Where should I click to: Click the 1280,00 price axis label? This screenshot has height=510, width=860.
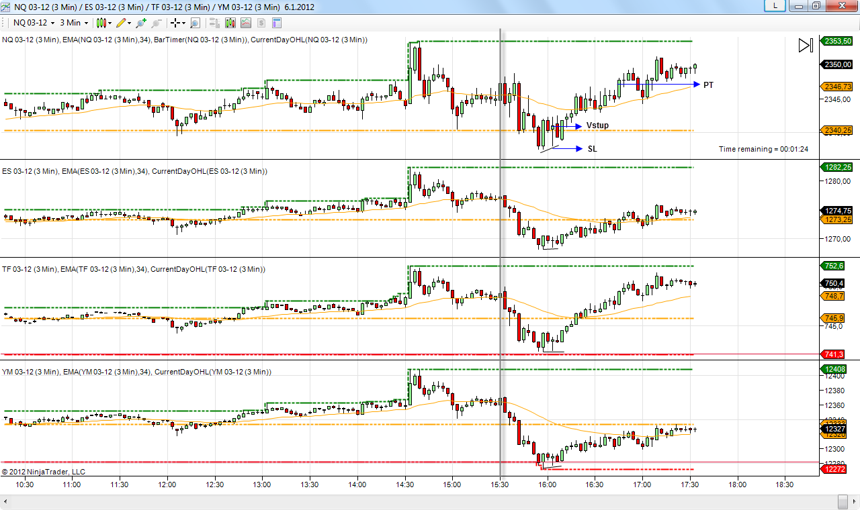click(x=838, y=181)
